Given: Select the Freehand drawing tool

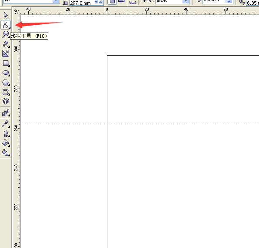Looking at the screenshot, I should [6, 44].
